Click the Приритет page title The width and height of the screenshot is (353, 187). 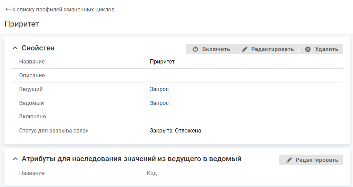22,24
